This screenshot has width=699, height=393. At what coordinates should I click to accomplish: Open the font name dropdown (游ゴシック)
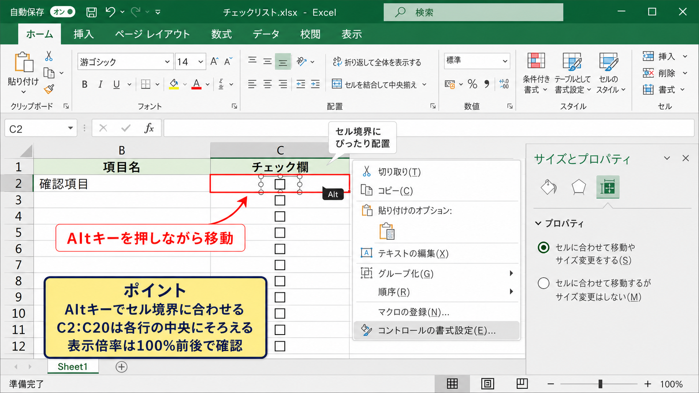tap(167, 62)
